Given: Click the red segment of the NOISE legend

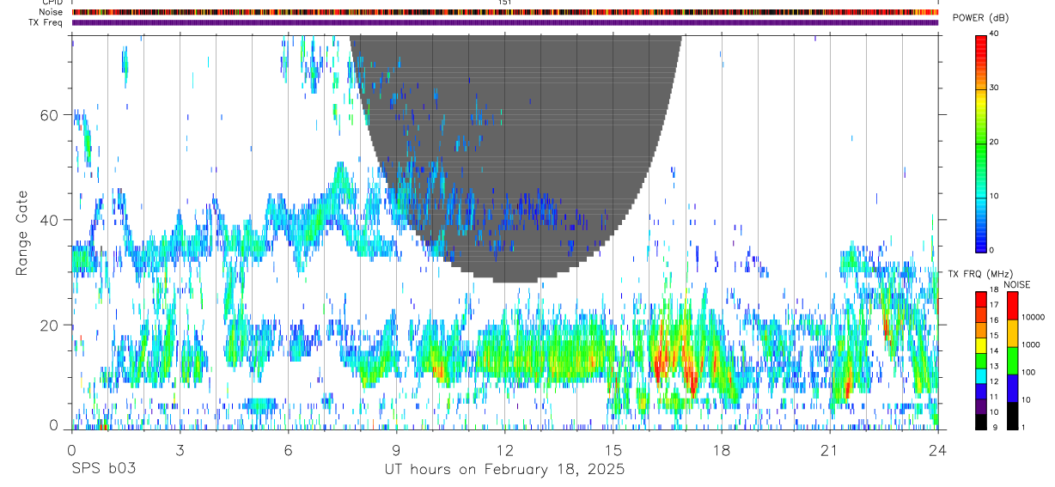Looking at the screenshot, I should click(1012, 306).
